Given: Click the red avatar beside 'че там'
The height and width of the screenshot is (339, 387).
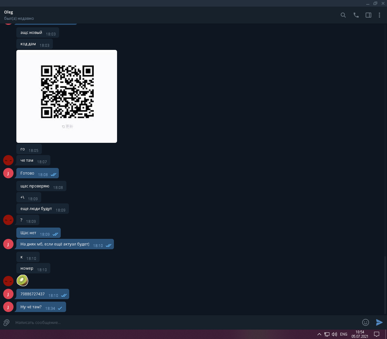Looking at the screenshot, I should tap(8, 160).
